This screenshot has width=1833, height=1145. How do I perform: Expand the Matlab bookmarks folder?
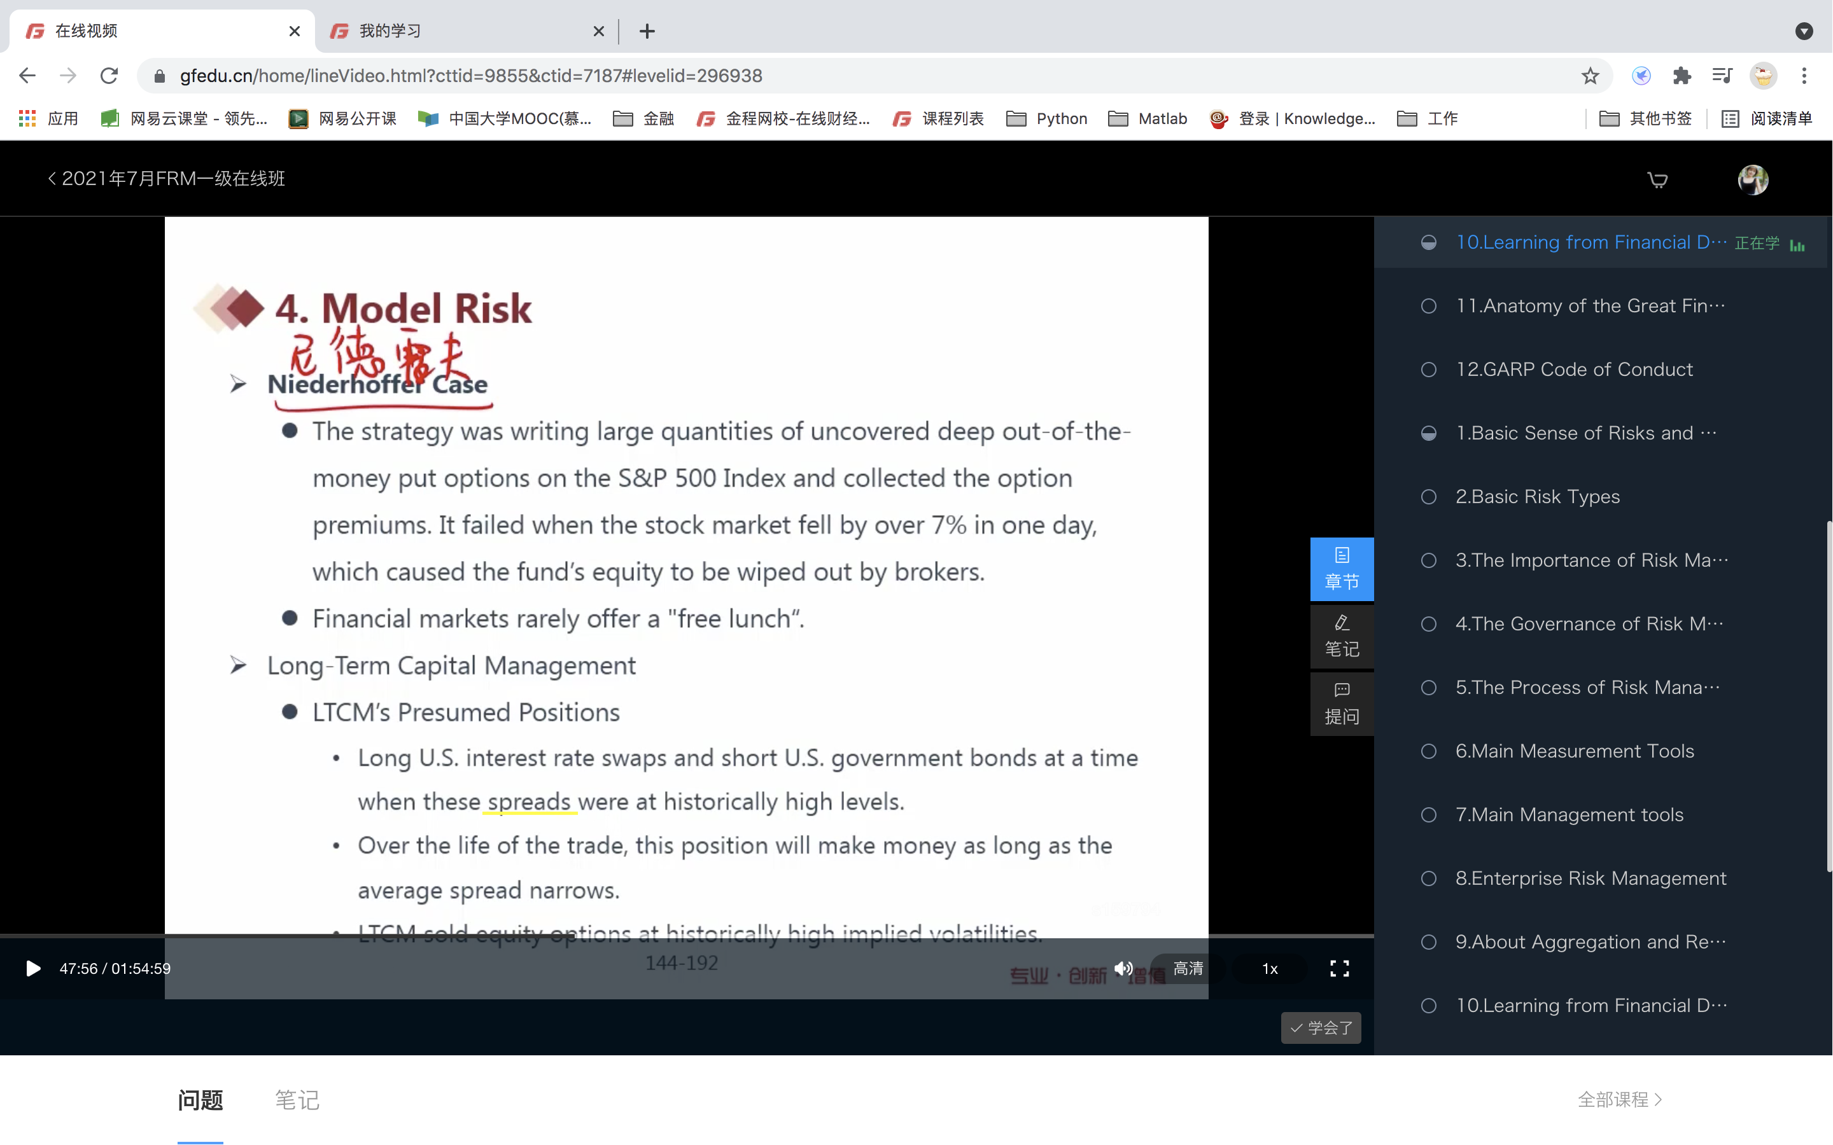click(x=1147, y=119)
